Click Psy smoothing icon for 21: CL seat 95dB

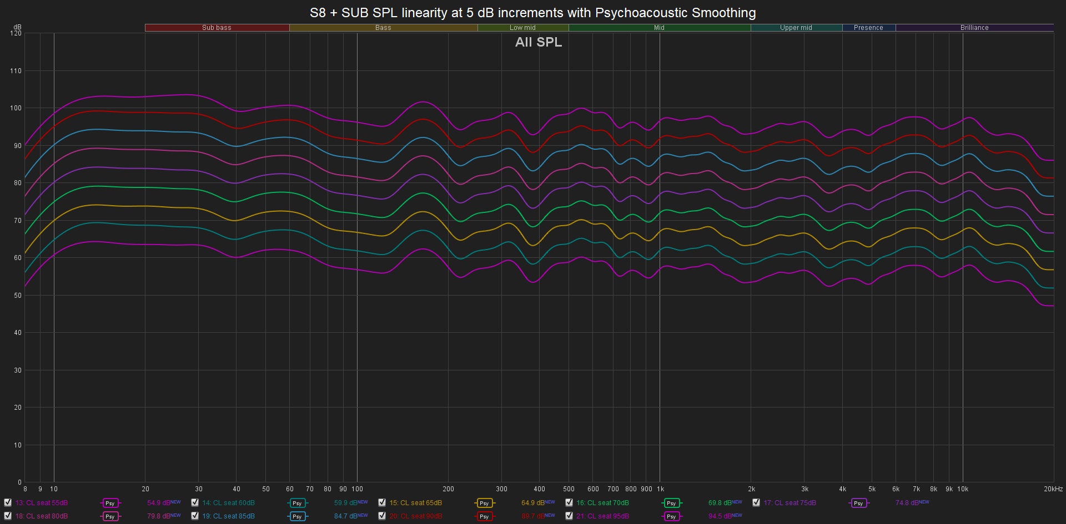click(x=671, y=516)
